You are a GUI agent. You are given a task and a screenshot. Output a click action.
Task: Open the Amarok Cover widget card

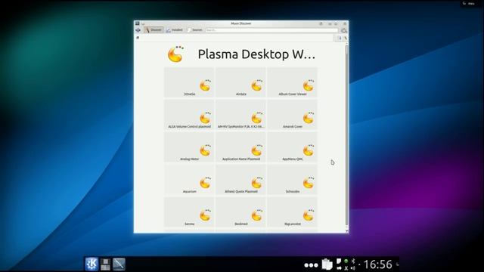tap(293, 115)
